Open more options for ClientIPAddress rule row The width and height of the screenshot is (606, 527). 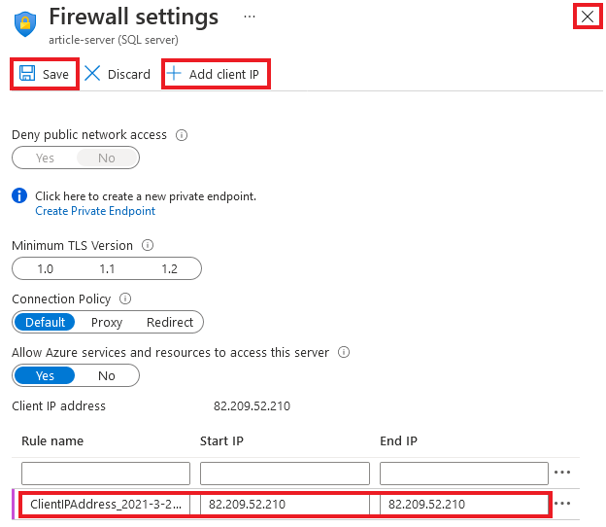562,505
